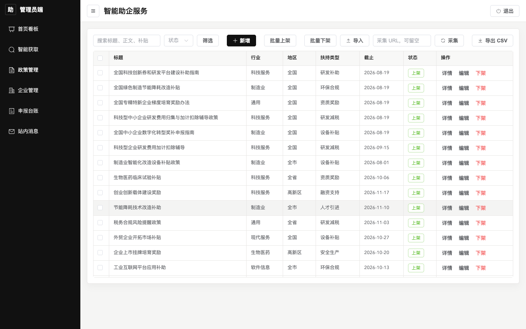526x329 pixels.
Task: Click 批量下架 button
Action: [x=320, y=41]
